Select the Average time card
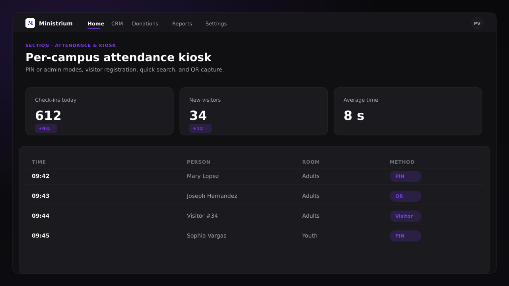The height and width of the screenshot is (286, 509). coord(408,111)
